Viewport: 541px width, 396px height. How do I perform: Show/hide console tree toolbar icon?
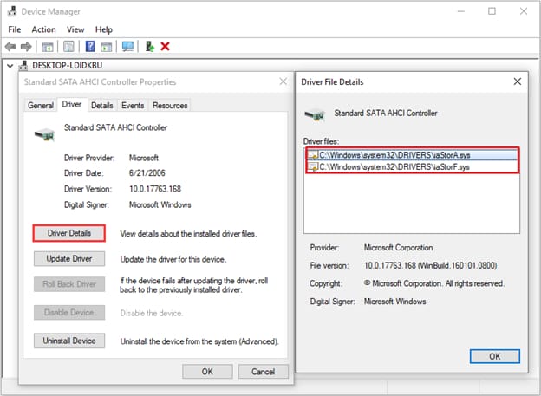point(48,47)
